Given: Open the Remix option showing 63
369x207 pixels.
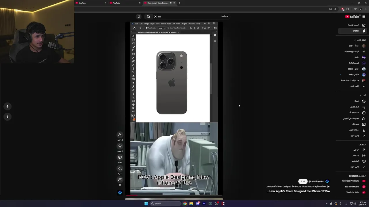Looking at the screenshot, I should pos(120,180).
